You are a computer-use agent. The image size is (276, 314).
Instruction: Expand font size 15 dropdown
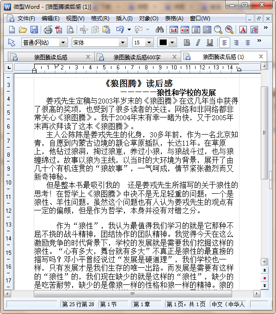point(149,43)
